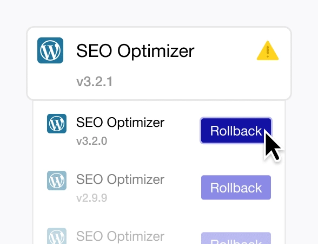The height and width of the screenshot is (244, 318).
Task: Click blank space below v3.2.0 Rollback button
Action: [236, 158]
